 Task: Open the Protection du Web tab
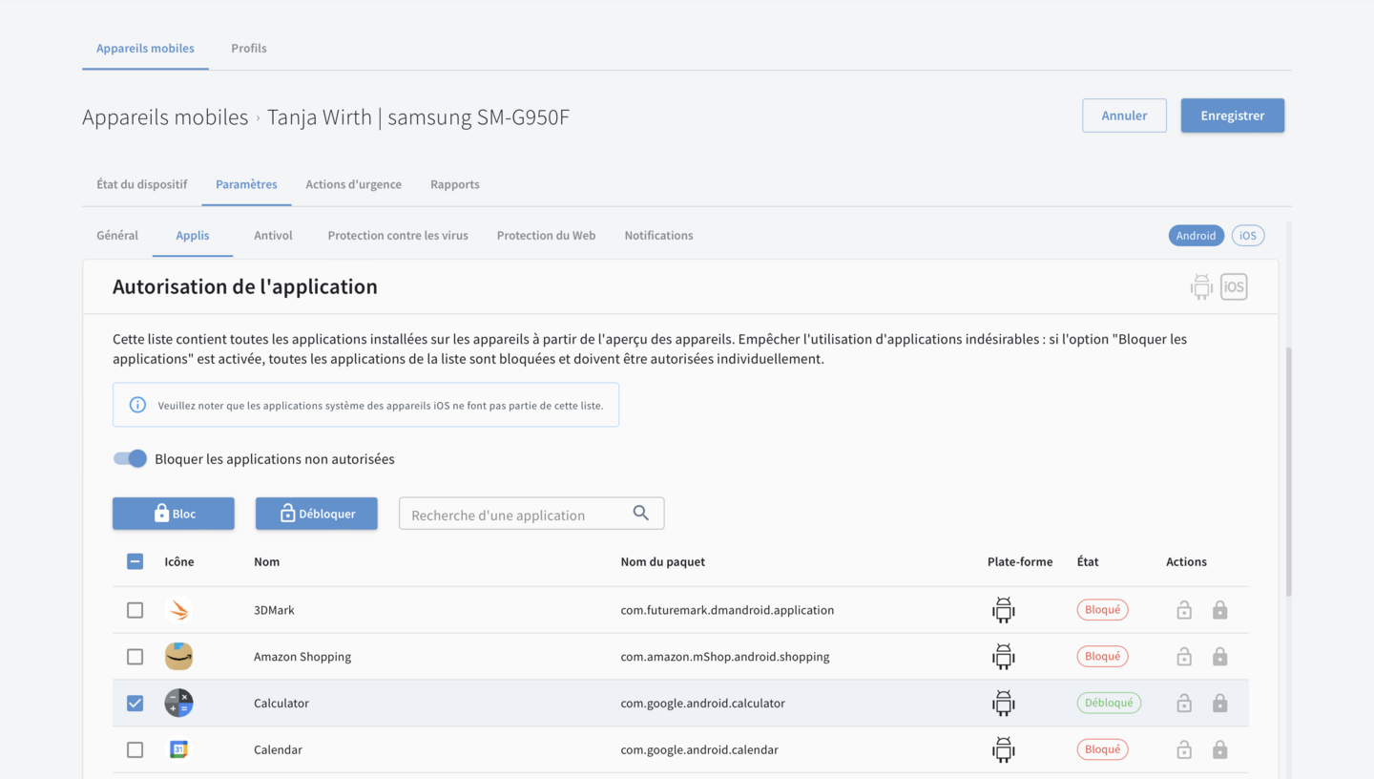[x=546, y=236]
